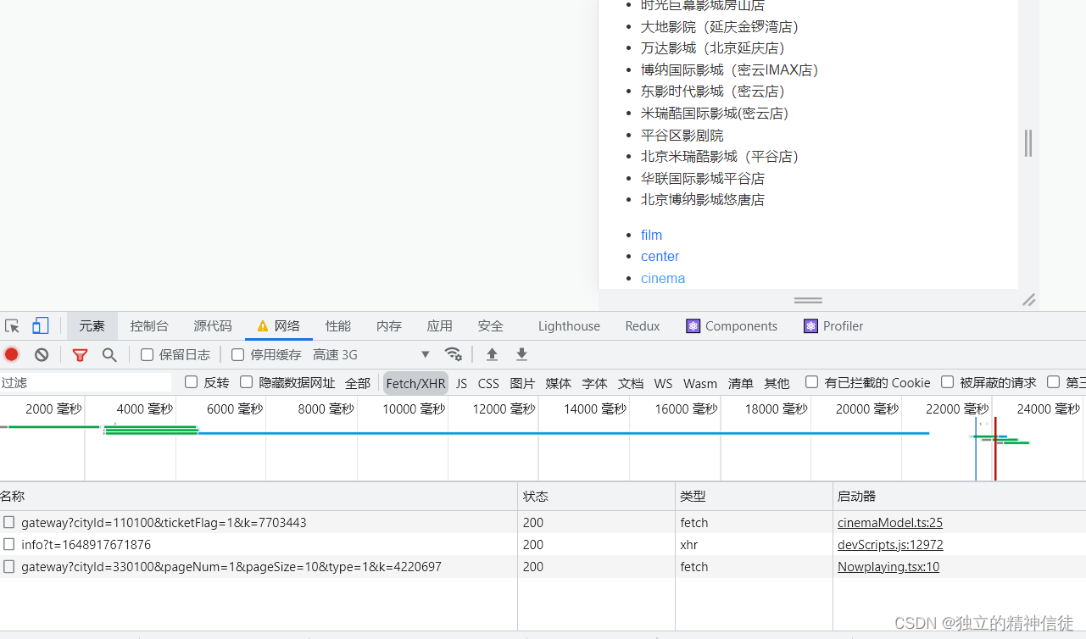
Task: Open Nowplaying.tsx:10 initiator link
Action: (888, 566)
